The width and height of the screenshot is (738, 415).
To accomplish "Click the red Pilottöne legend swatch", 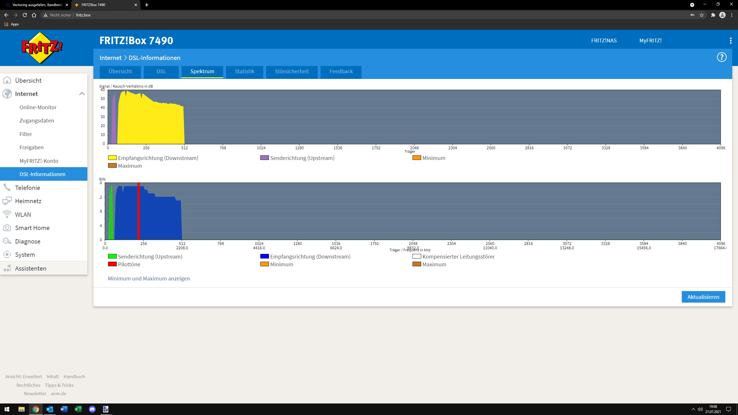I will click(x=112, y=264).
